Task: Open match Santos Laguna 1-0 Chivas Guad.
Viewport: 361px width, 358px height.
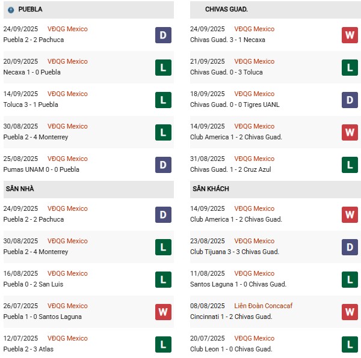Action: 238,284
